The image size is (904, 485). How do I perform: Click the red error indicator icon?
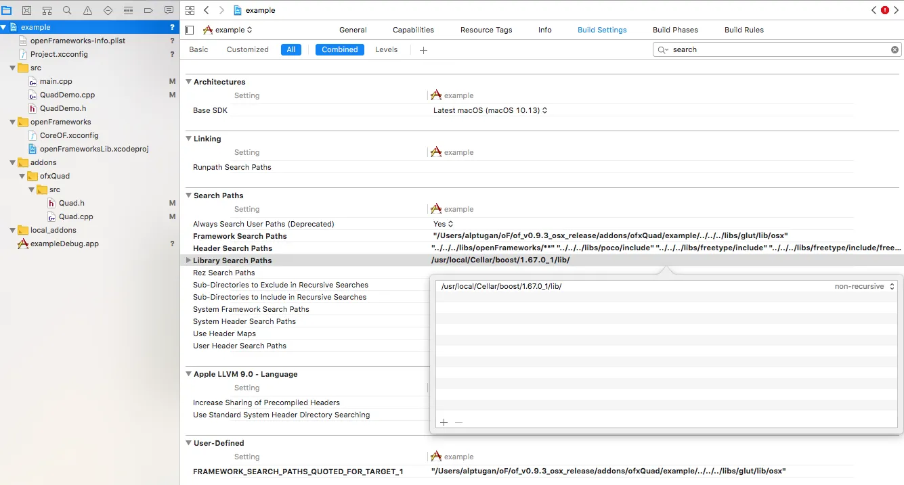pos(885,10)
